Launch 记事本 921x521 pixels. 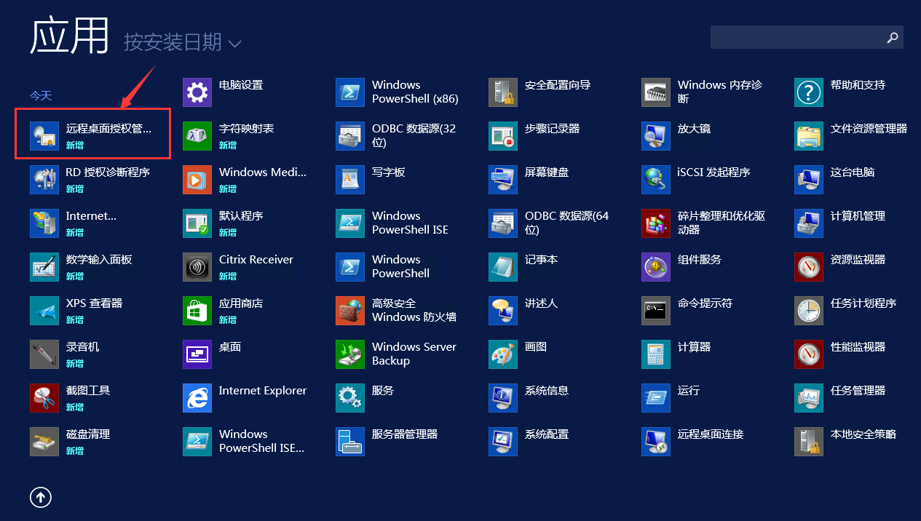point(523,267)
